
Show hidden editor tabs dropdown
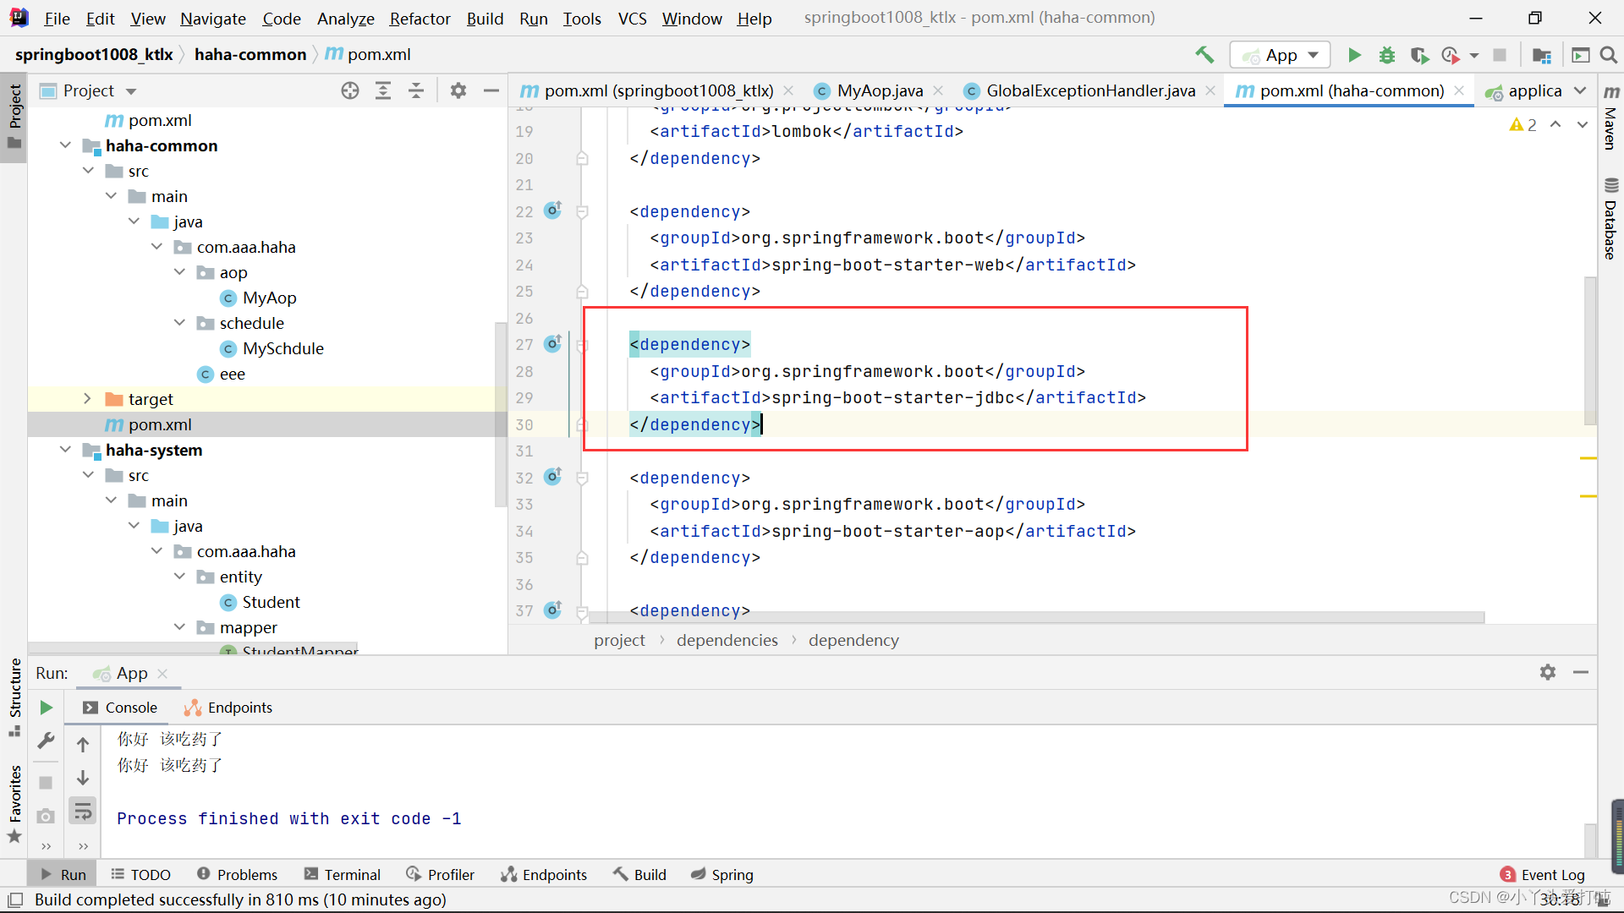tap(1580, 90)
